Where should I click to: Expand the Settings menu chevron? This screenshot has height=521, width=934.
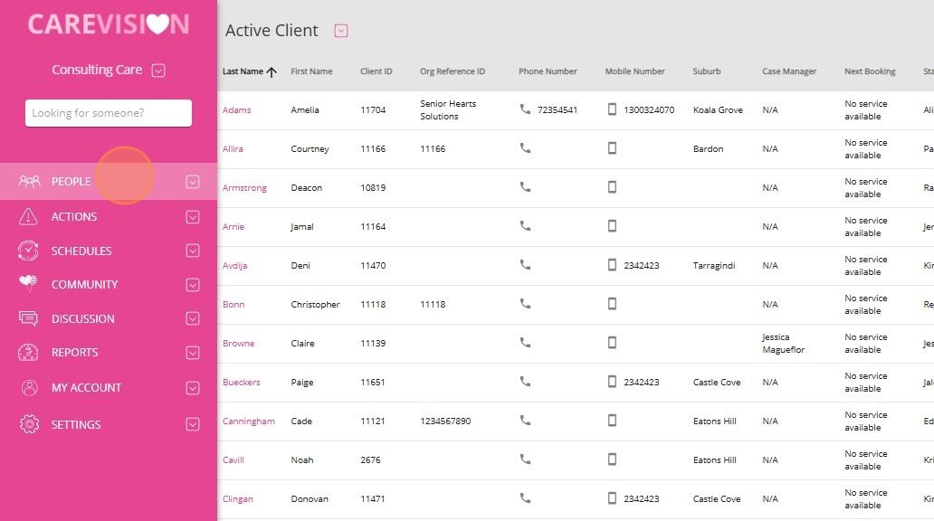pyautogui.click(x=193, y=424)
